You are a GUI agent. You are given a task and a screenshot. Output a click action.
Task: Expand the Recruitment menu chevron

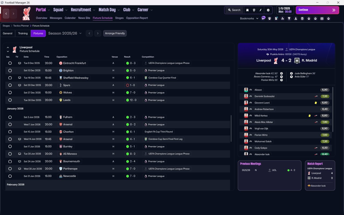(x=94, y=10)
